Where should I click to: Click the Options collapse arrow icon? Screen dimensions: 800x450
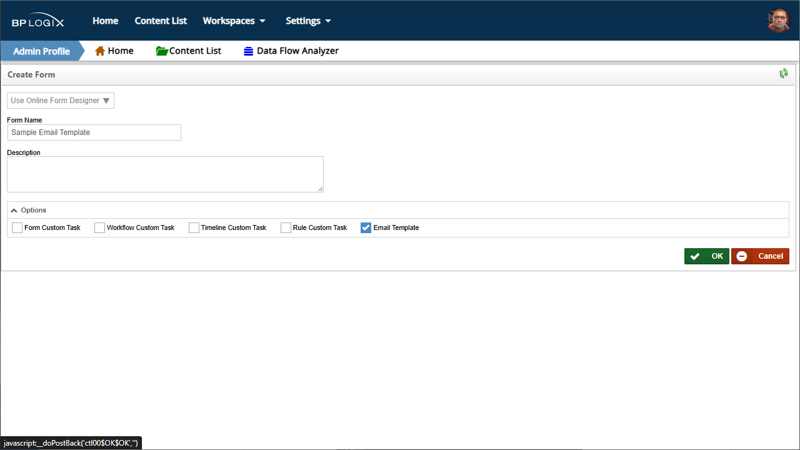[14, 211]
